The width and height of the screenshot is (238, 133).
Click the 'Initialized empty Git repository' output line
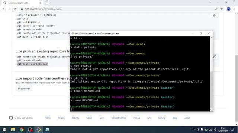tap(136, 82)
